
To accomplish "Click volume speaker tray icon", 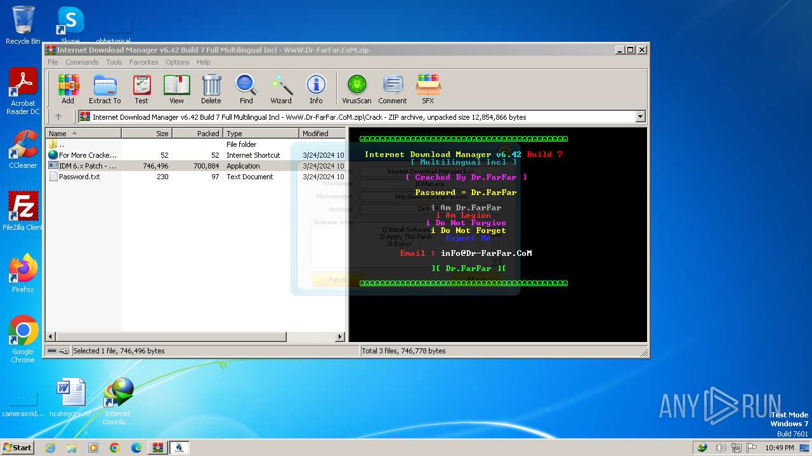I will [x=721, y=448].
